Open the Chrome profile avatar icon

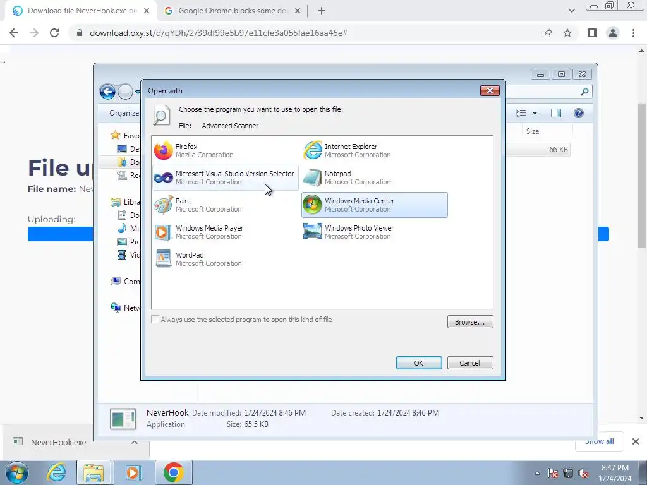pos(613,33)
